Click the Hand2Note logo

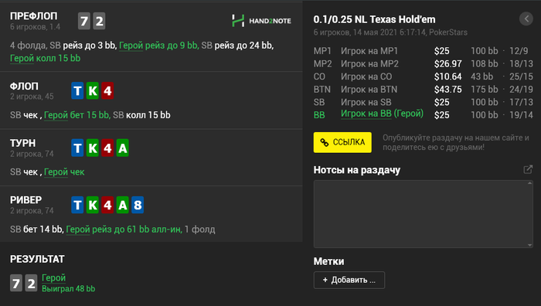pyautogui.click(x=261, y=21)
